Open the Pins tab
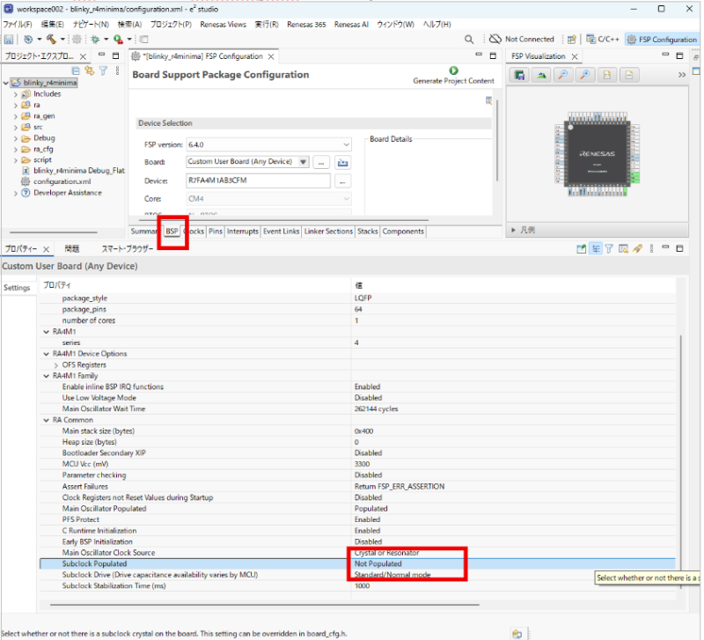 pos(216,232)
